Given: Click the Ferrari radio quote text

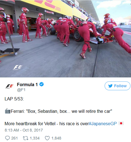Looking at the screenshot, I should [x=61, y=111].
